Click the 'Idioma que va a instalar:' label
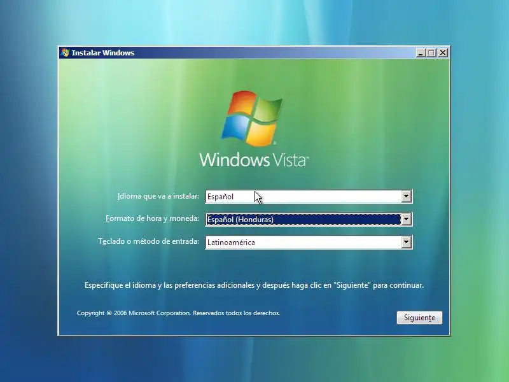The image size is (509, 382). tap(158, 196)
